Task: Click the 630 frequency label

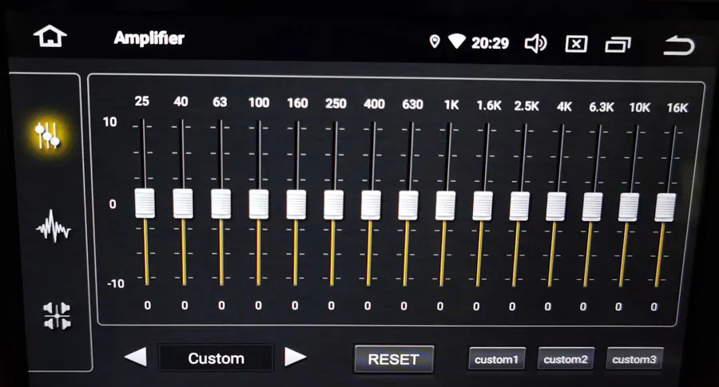Action: point(412,105)
